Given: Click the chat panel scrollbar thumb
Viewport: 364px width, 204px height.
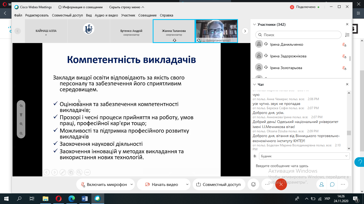Looking at the screenshot, I should 349,133.
